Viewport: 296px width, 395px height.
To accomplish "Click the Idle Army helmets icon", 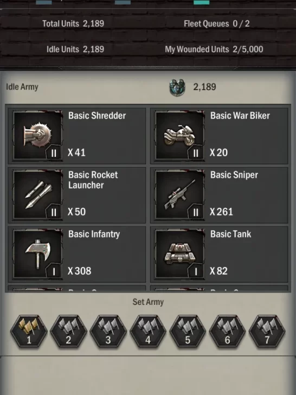I will pos(177,87).
